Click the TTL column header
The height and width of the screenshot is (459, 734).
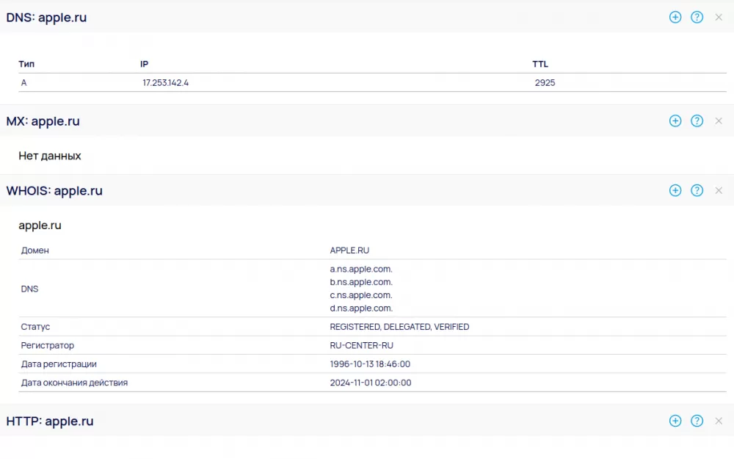pos(540,64)
